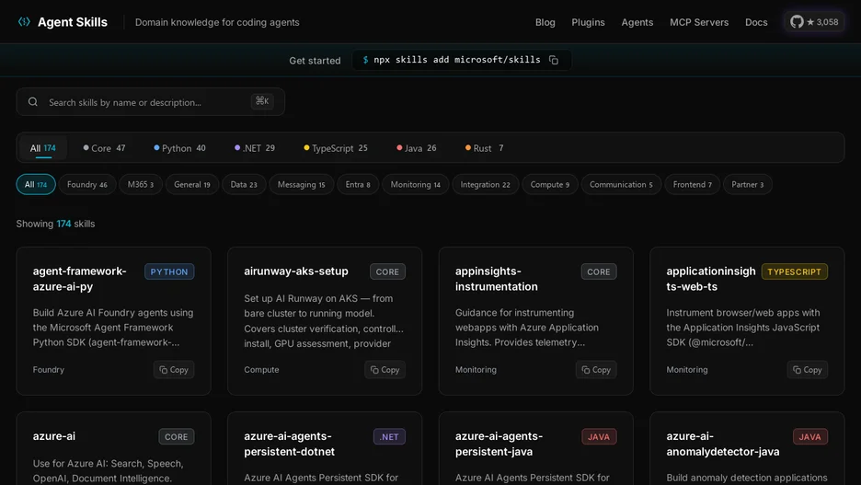The image size is (861, 485).
Task: Click the PYTHON badge on agent-framework card
Action: pos(169,271)
